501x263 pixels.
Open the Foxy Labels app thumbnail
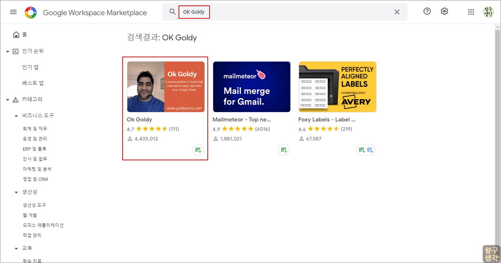[338, 87]
